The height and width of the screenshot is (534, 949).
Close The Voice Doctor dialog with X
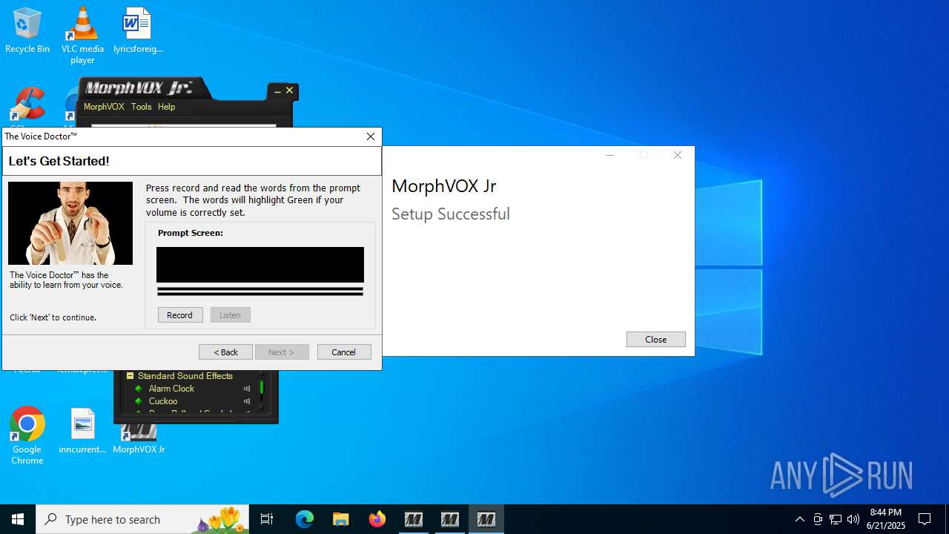[x=371, y=136]
